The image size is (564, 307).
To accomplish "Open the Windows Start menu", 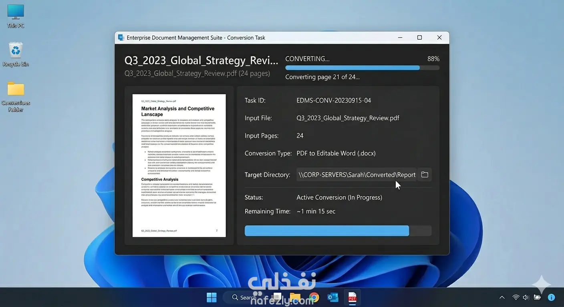I will coord(211,297).
